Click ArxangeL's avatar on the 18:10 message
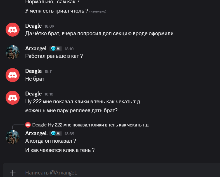 point(13,52)
